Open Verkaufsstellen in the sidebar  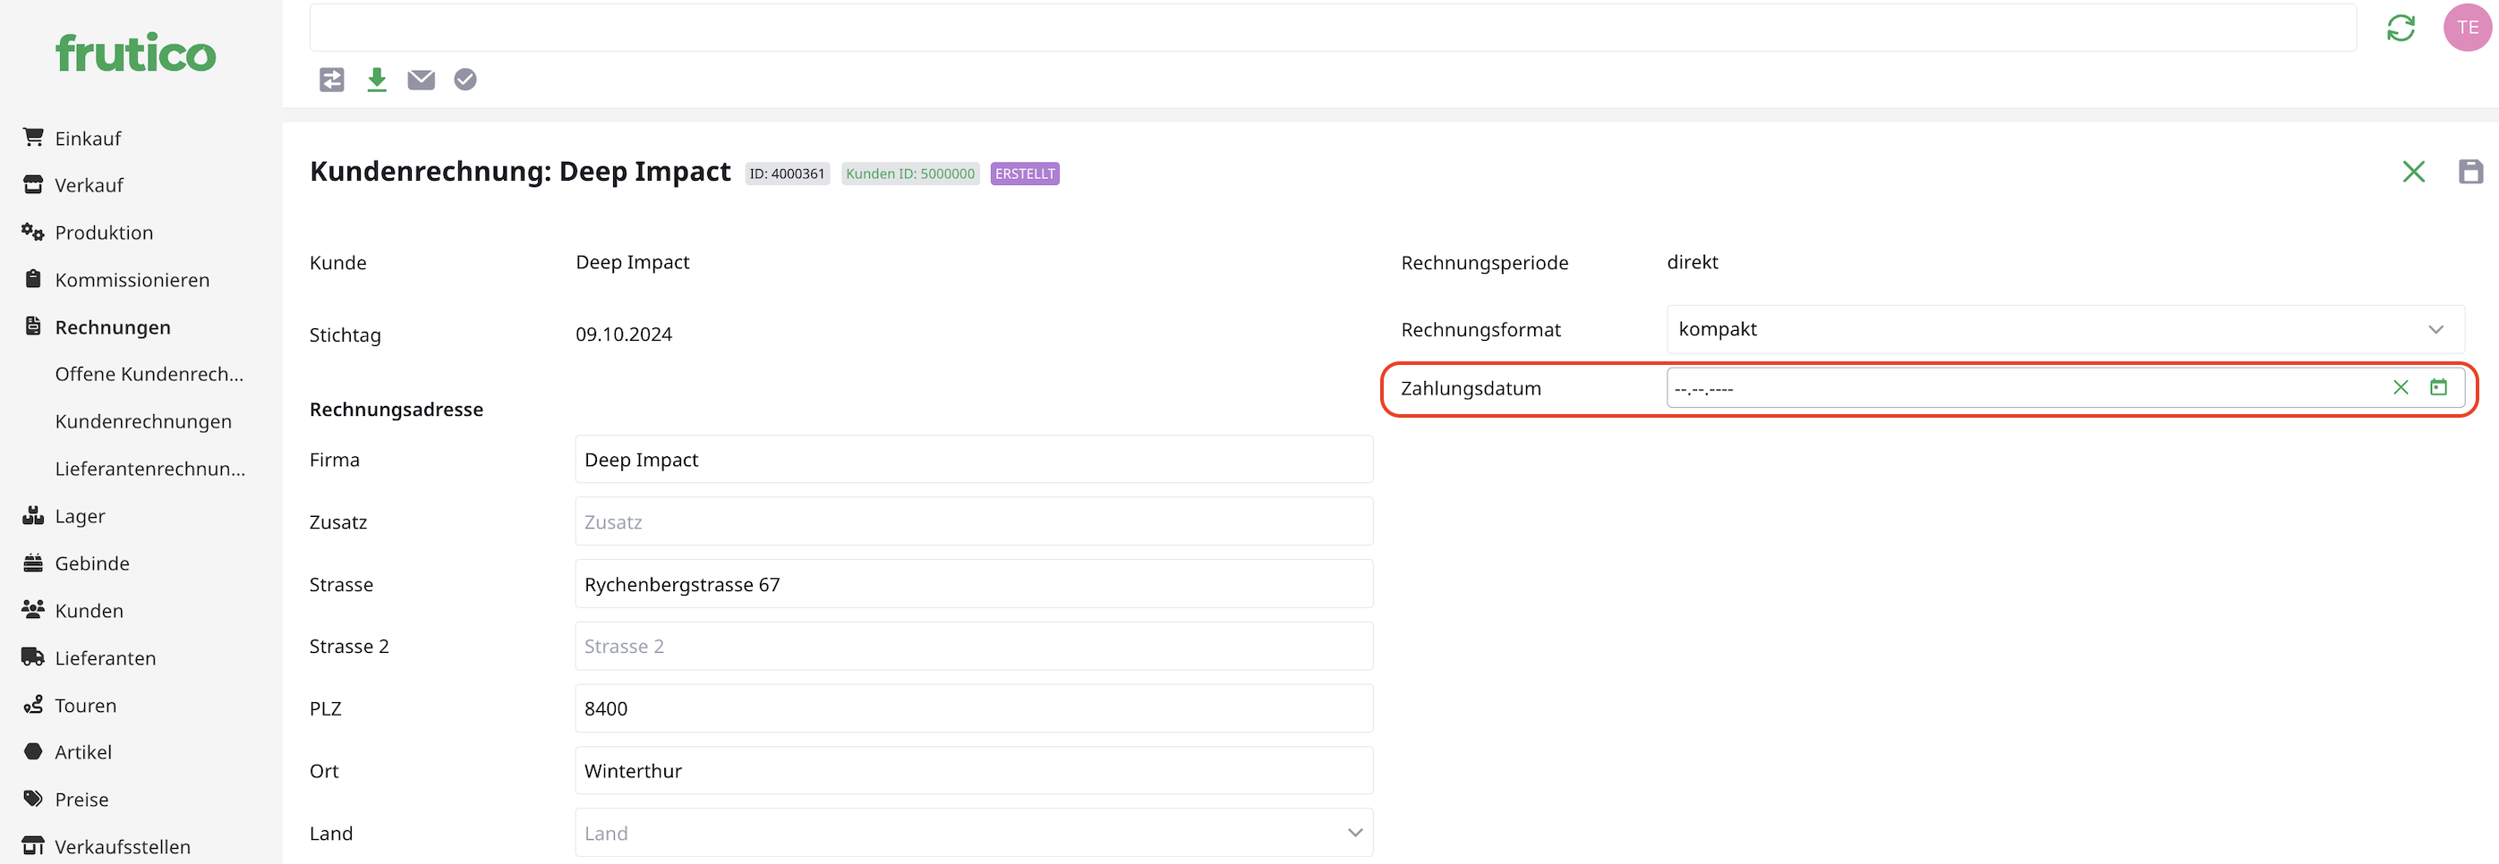coord(123,846)
